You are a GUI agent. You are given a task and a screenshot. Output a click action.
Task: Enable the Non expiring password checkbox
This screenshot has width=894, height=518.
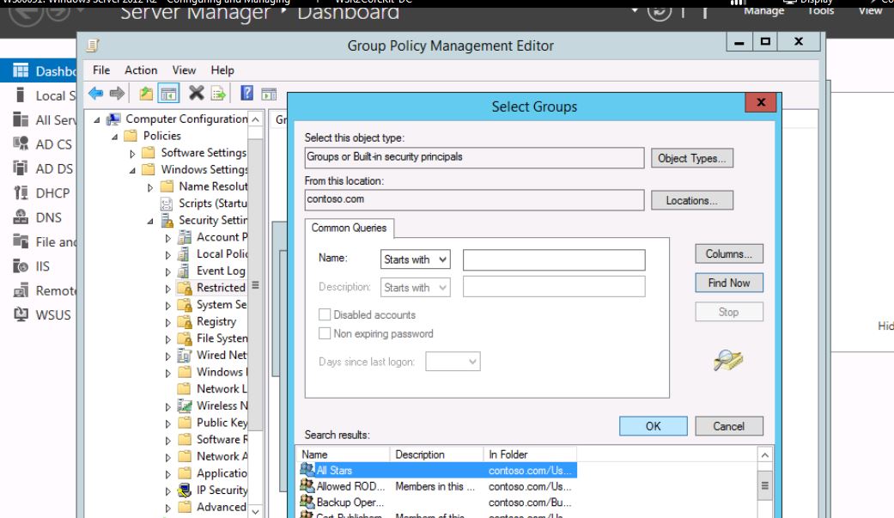point(325,333)
